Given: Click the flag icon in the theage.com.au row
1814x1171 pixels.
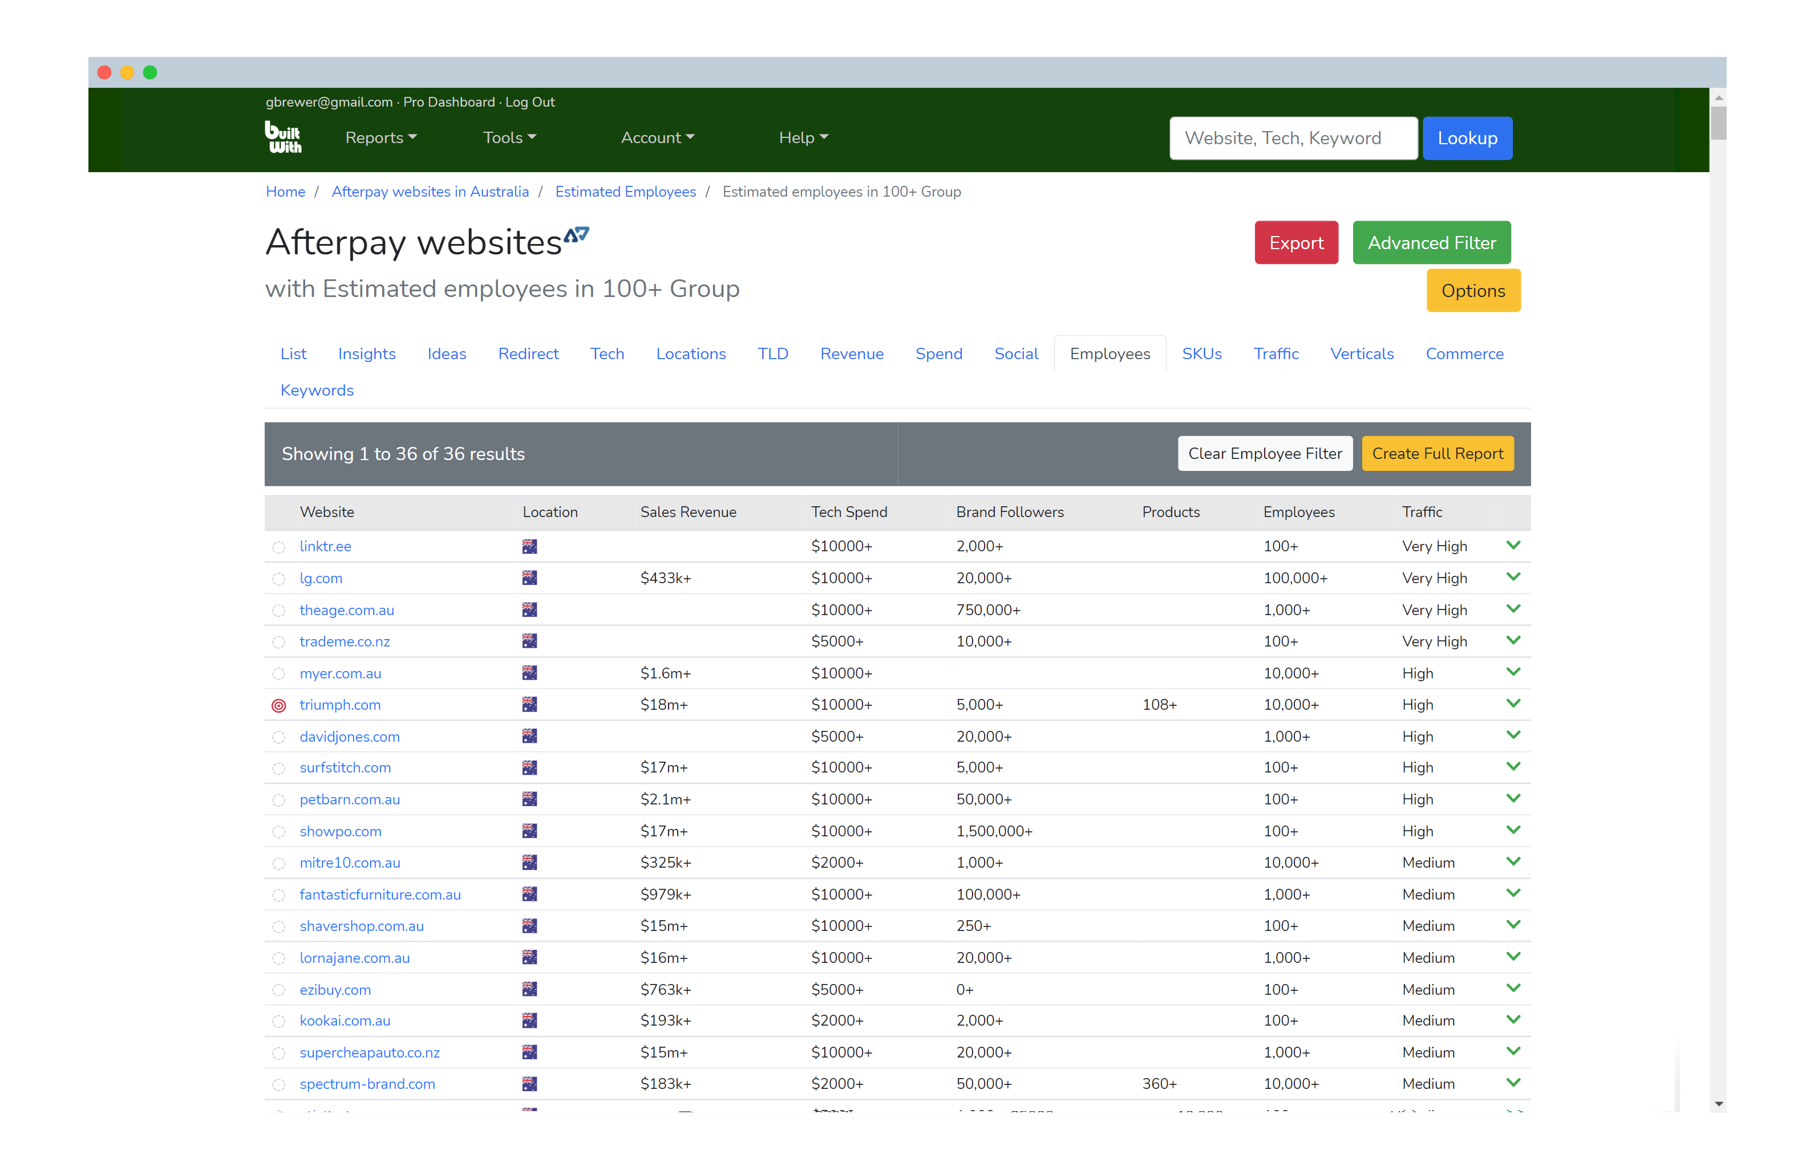Looking at the screenshot, I should click(529, 610).
